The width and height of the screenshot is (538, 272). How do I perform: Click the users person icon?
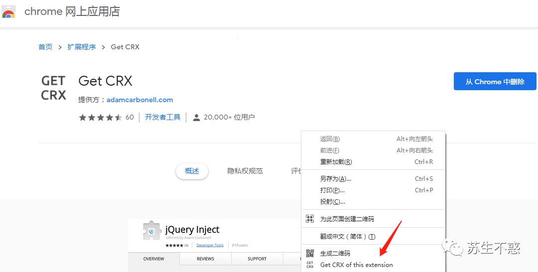(x=196, y=118)
